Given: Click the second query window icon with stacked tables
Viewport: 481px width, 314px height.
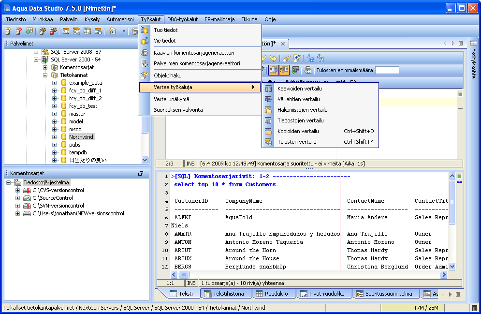Looking at the screenshot, I should coord(77,31).
